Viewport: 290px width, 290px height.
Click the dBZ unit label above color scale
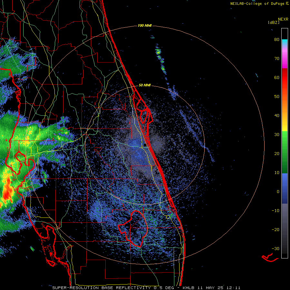click(274, 23)
